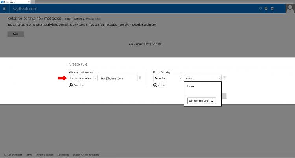Select the Outlook.com browser tab
This screenshot has height=158, width=295.
[x=15, y=2]
